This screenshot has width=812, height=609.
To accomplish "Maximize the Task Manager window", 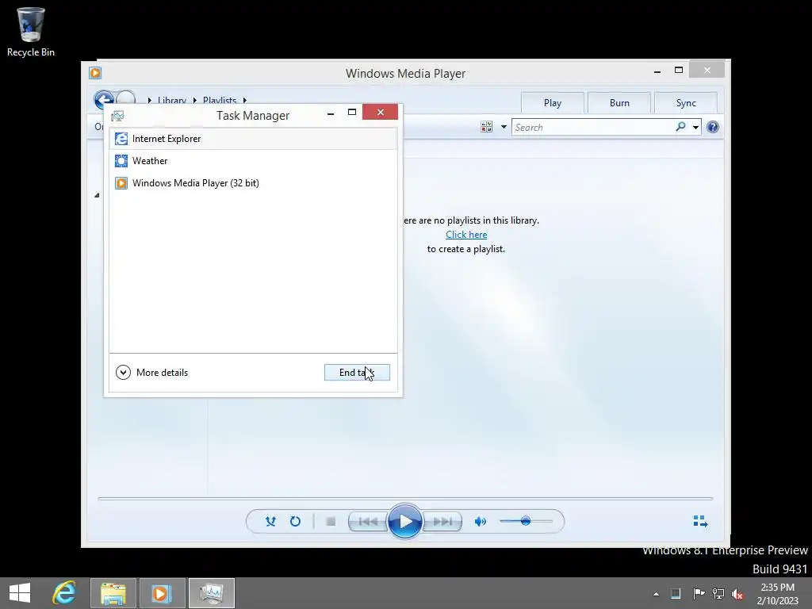I will (x=352, y=113).
